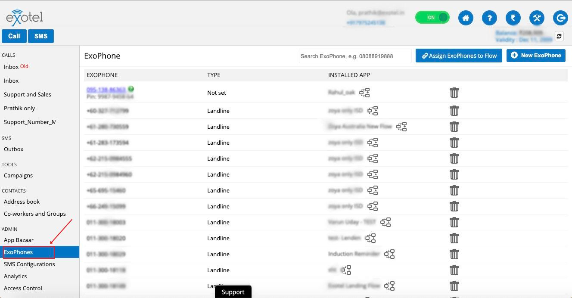Open the first ExoPhone number link
This screenshot has height=298, width=572.
(x=106, y=90)
